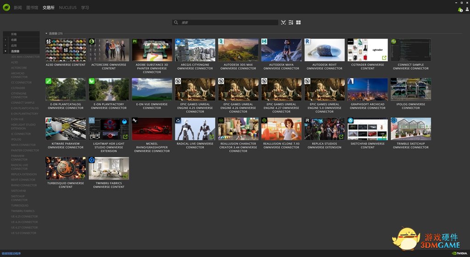Click external link icon on CGTrader tile
Image resolution: width=470 pixels, height=257 pixels.
pyautogui.click(x=384, y=57)
